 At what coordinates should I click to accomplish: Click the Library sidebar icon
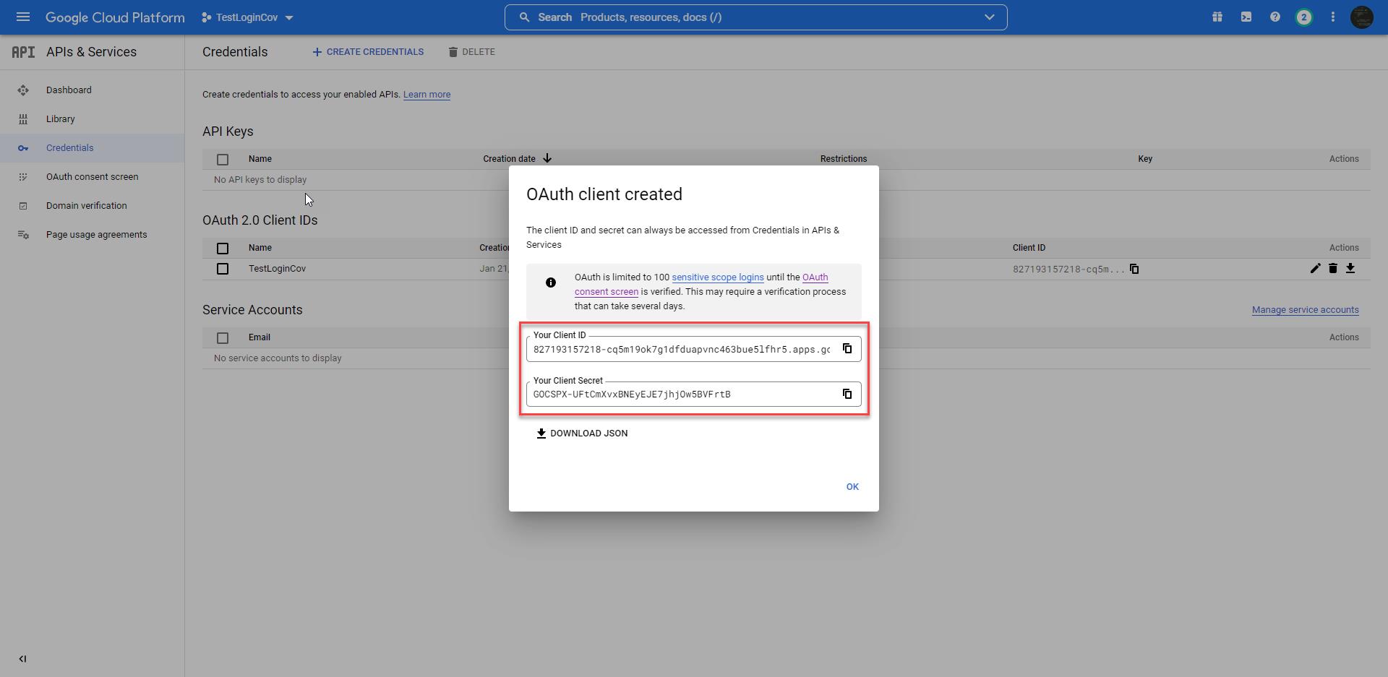point(23,119)
